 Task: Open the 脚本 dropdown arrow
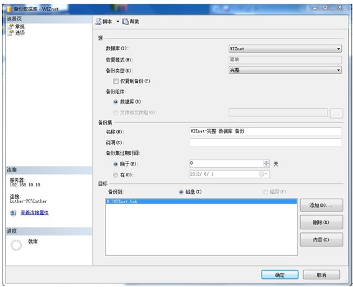(117, 22)
